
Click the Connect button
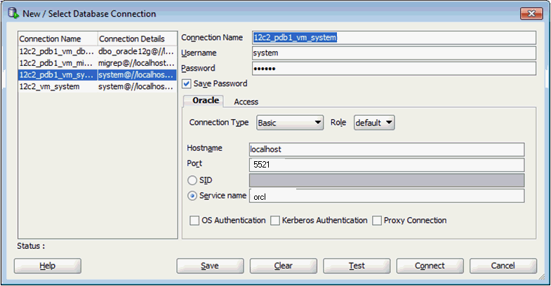pos(430,266)
